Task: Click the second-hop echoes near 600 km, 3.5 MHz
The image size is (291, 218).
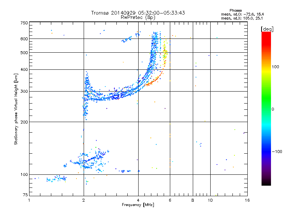Action: pos(127,39)
